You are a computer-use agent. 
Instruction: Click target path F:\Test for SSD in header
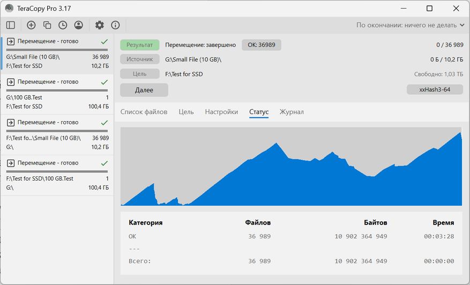184,74
